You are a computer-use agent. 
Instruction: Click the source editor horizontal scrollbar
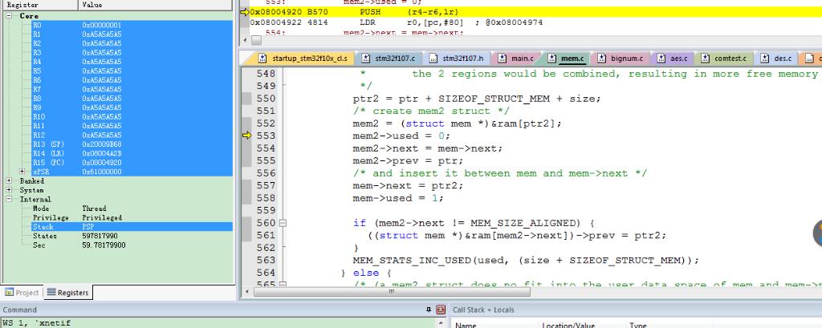(x=392, y=292)
